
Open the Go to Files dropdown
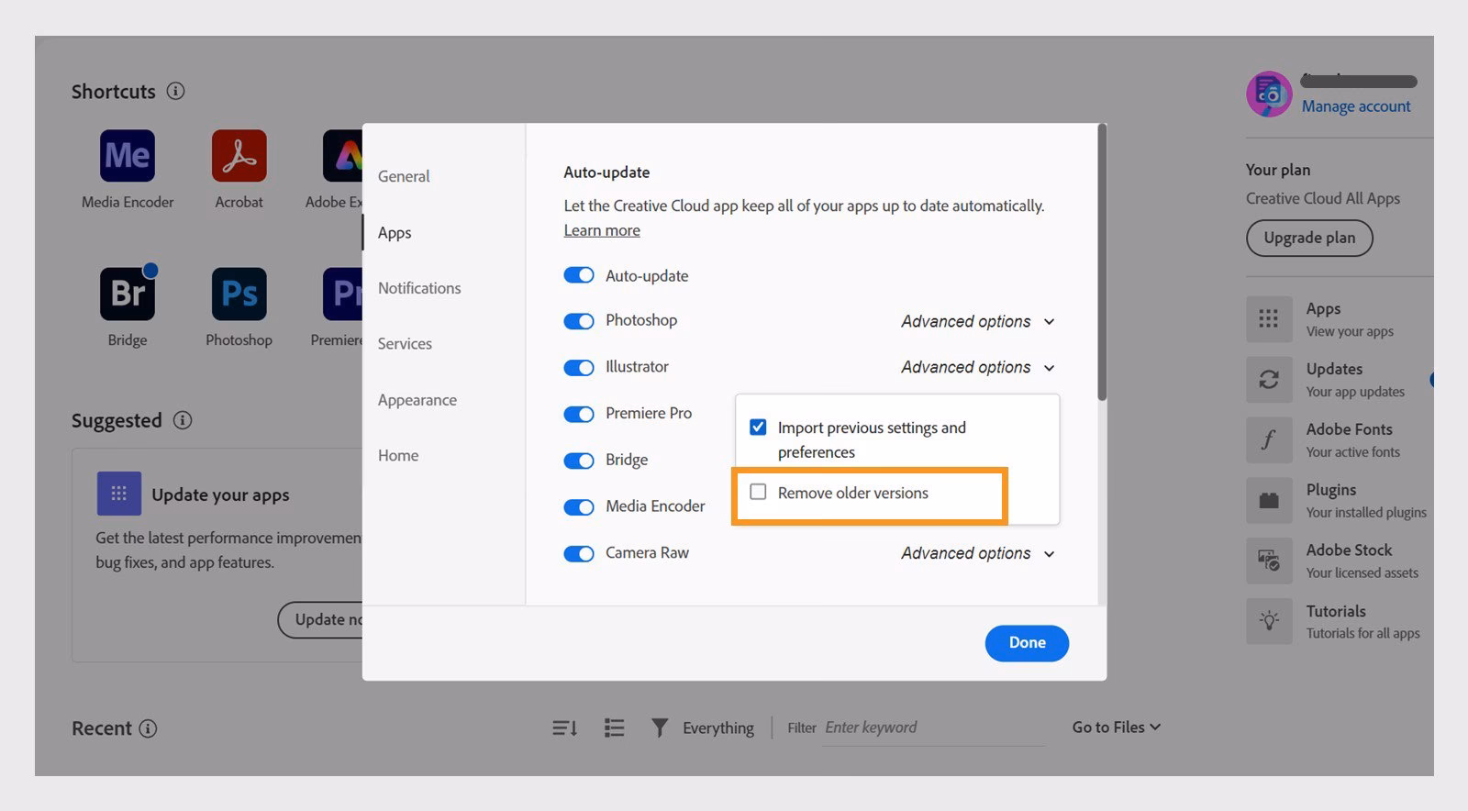coord(1116,728)
